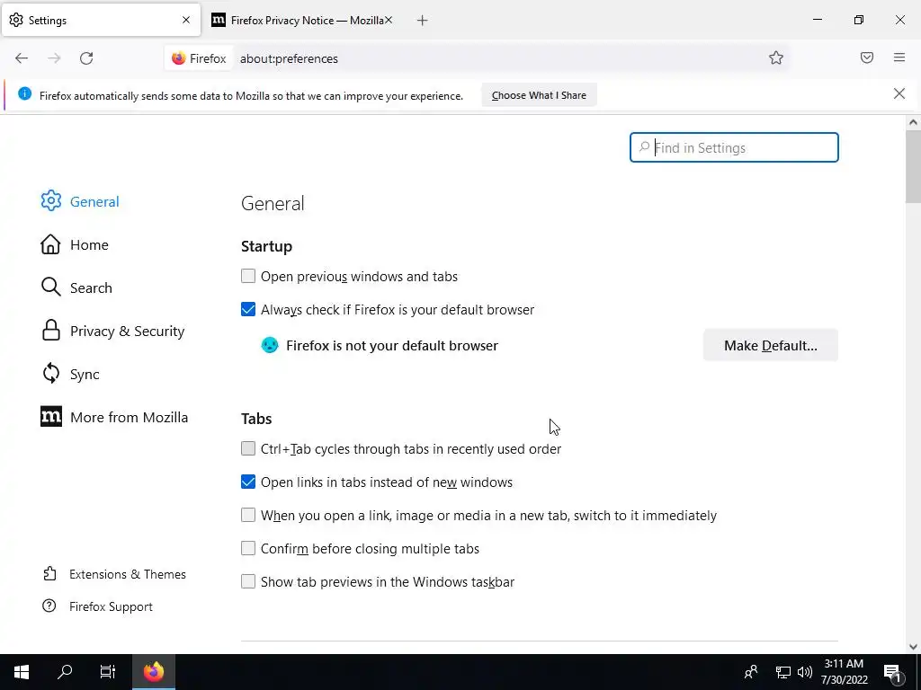921x690 pixels.
Task: Enable switch to new tab immediately option
Action: [x=248, y=515]
